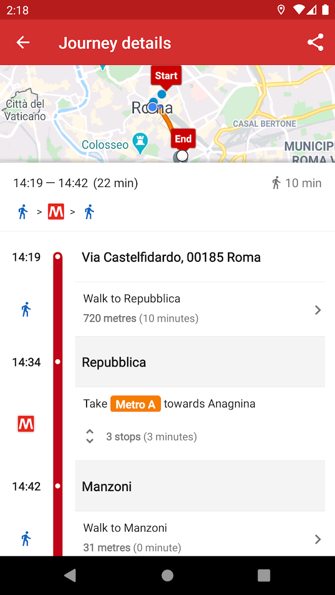Viewport: 335px width, 595px height.
Task: Tap the orange Metro A line badge
Action: coord(135,404)
